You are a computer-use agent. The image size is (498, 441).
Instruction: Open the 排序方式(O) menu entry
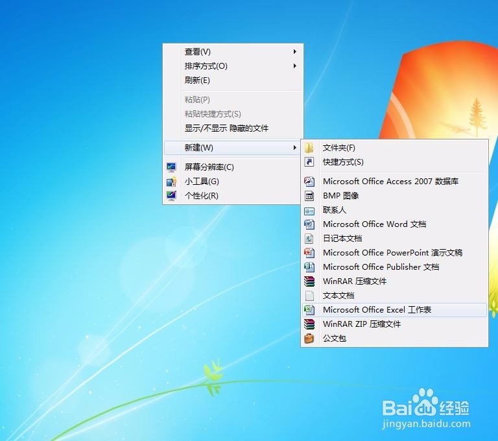coord(233,66)
